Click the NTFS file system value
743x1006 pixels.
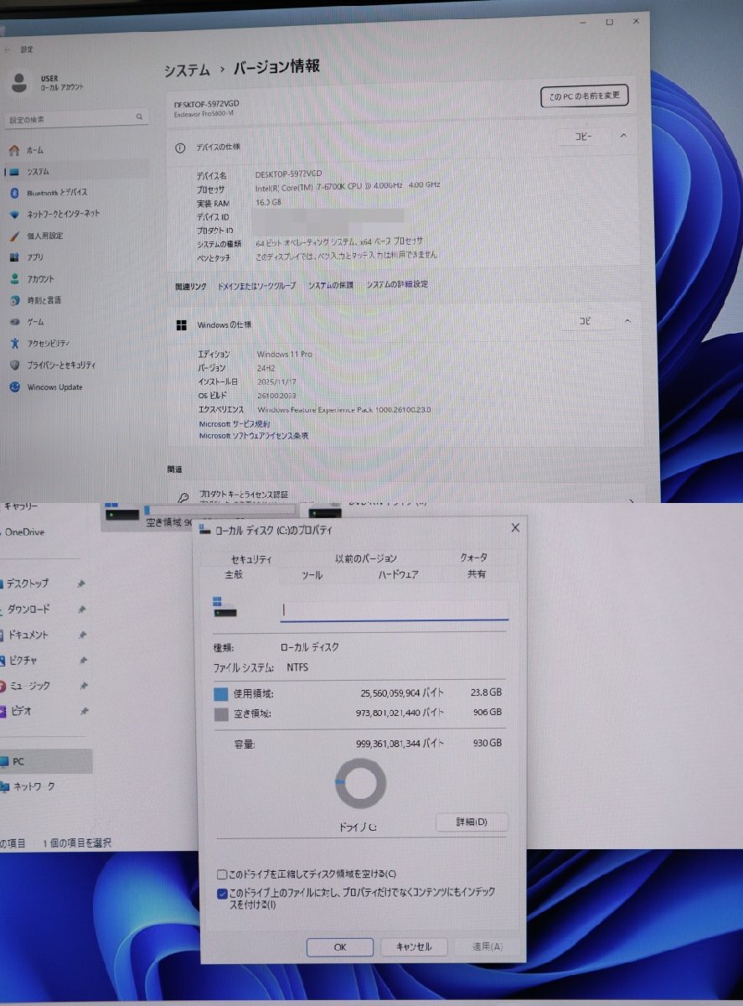tap(297, 667)
